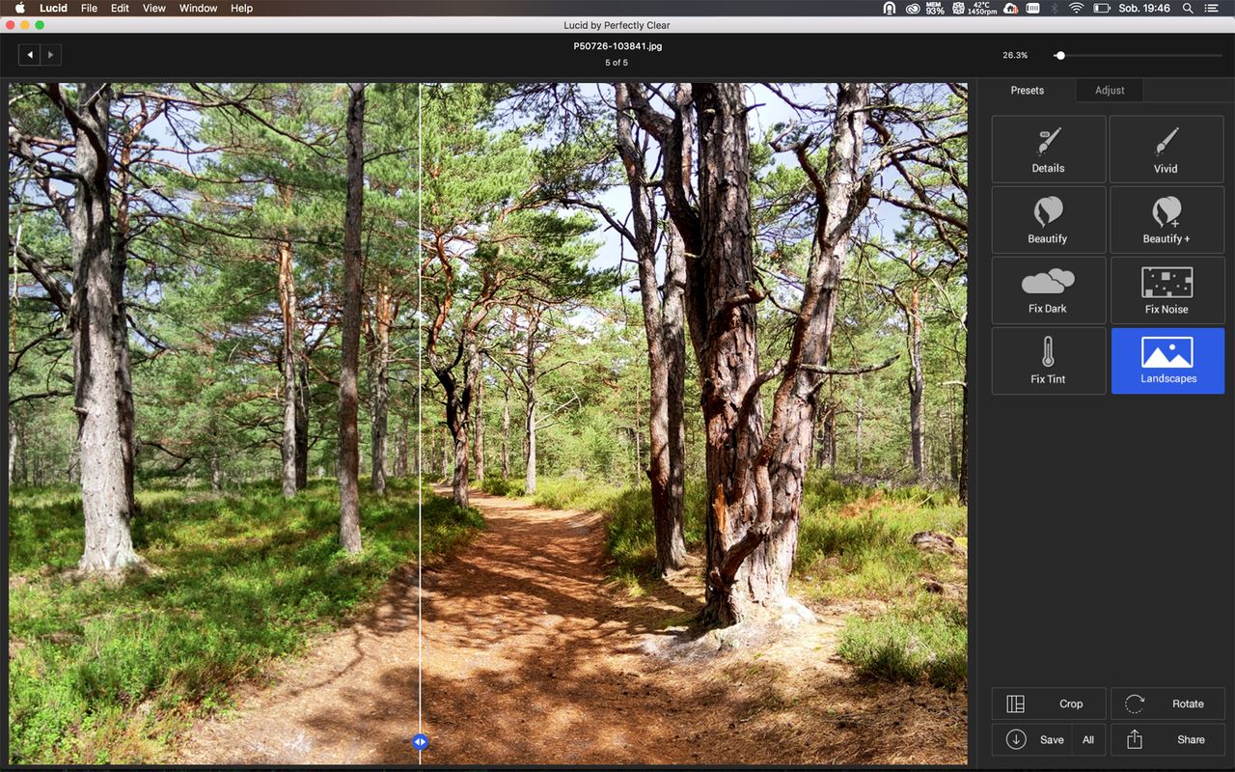Viewport: 1235px width, 772px height.
Task: Apply the Fix Dark preset
Action: [1049, 290]
